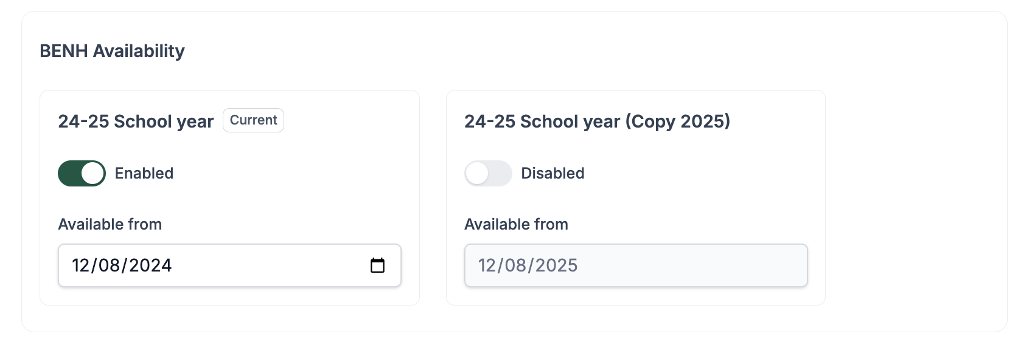This screenshot has width=1032, height=362.
Task: Open the calendar picker icon in date field
Action: [x=377, y=265]
